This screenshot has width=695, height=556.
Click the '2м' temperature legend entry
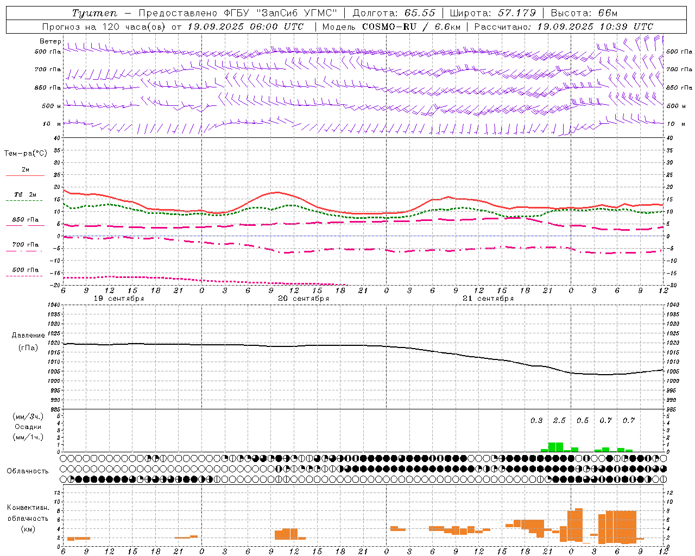[x=26, y=169]
